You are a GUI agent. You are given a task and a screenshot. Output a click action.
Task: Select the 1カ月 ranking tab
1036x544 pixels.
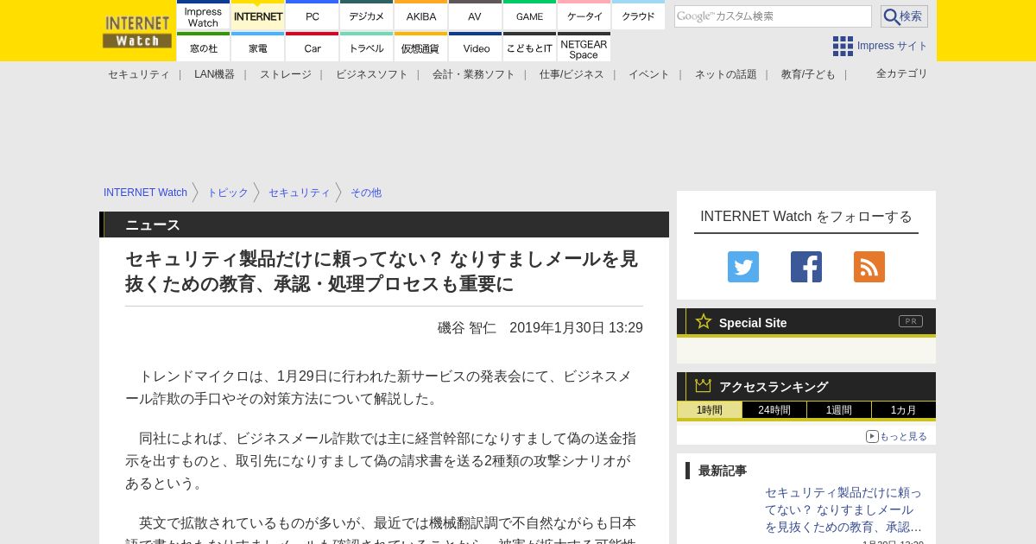[x=904, y=410]
